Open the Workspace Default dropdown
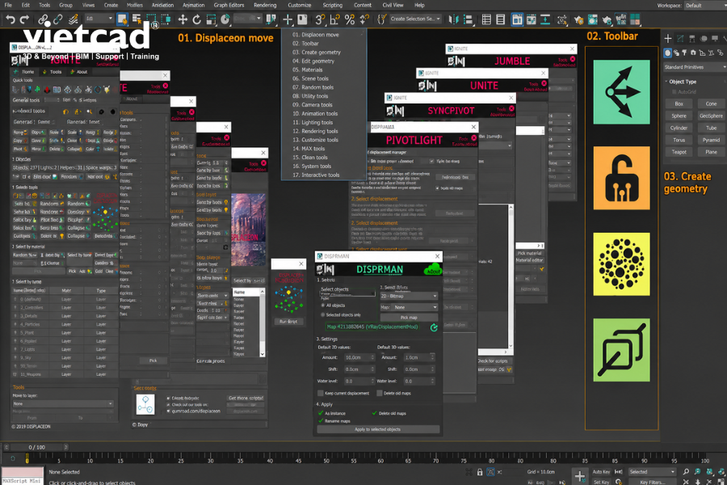This screenshot has width=727, height=485. coord(705,6)
